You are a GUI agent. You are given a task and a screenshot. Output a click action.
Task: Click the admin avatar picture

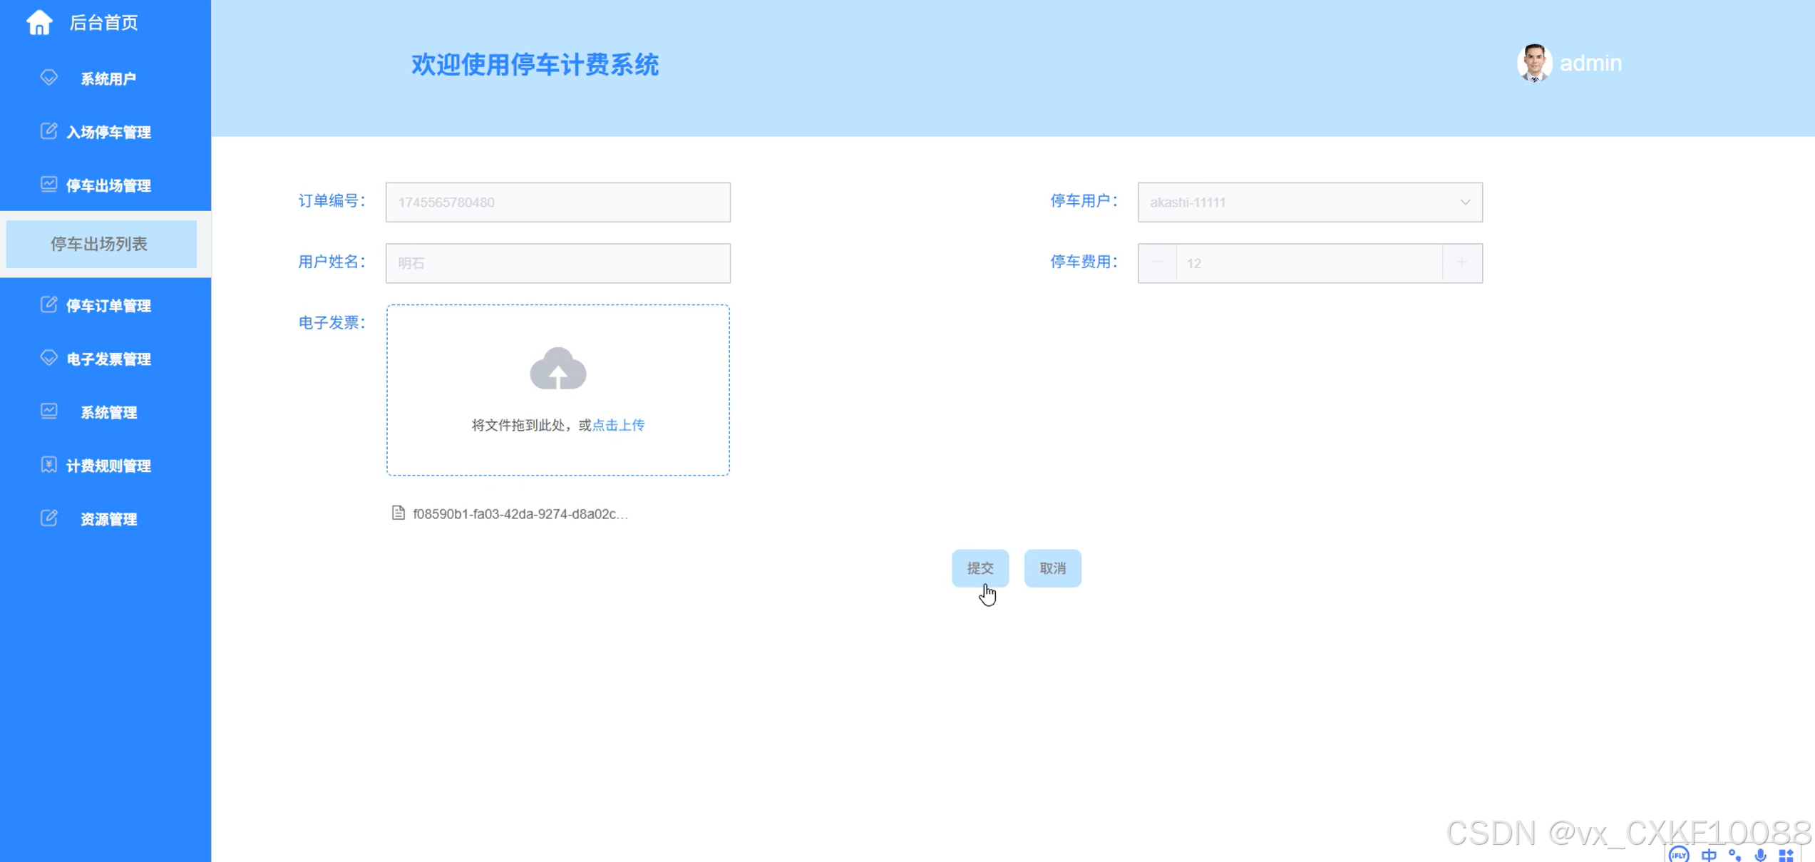[1533, 63]
